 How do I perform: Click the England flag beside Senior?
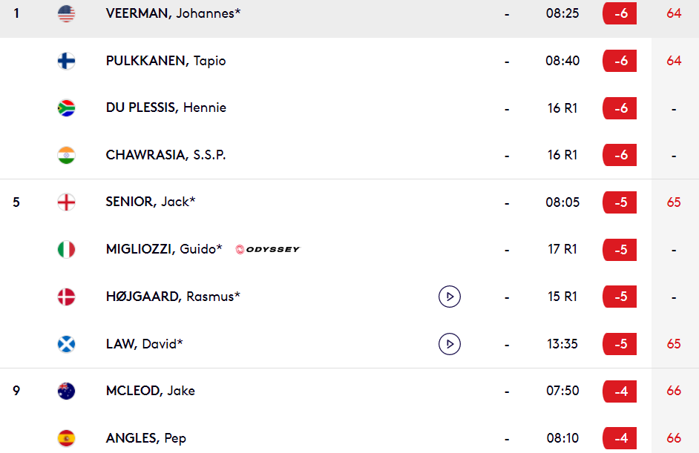[67, 202]
